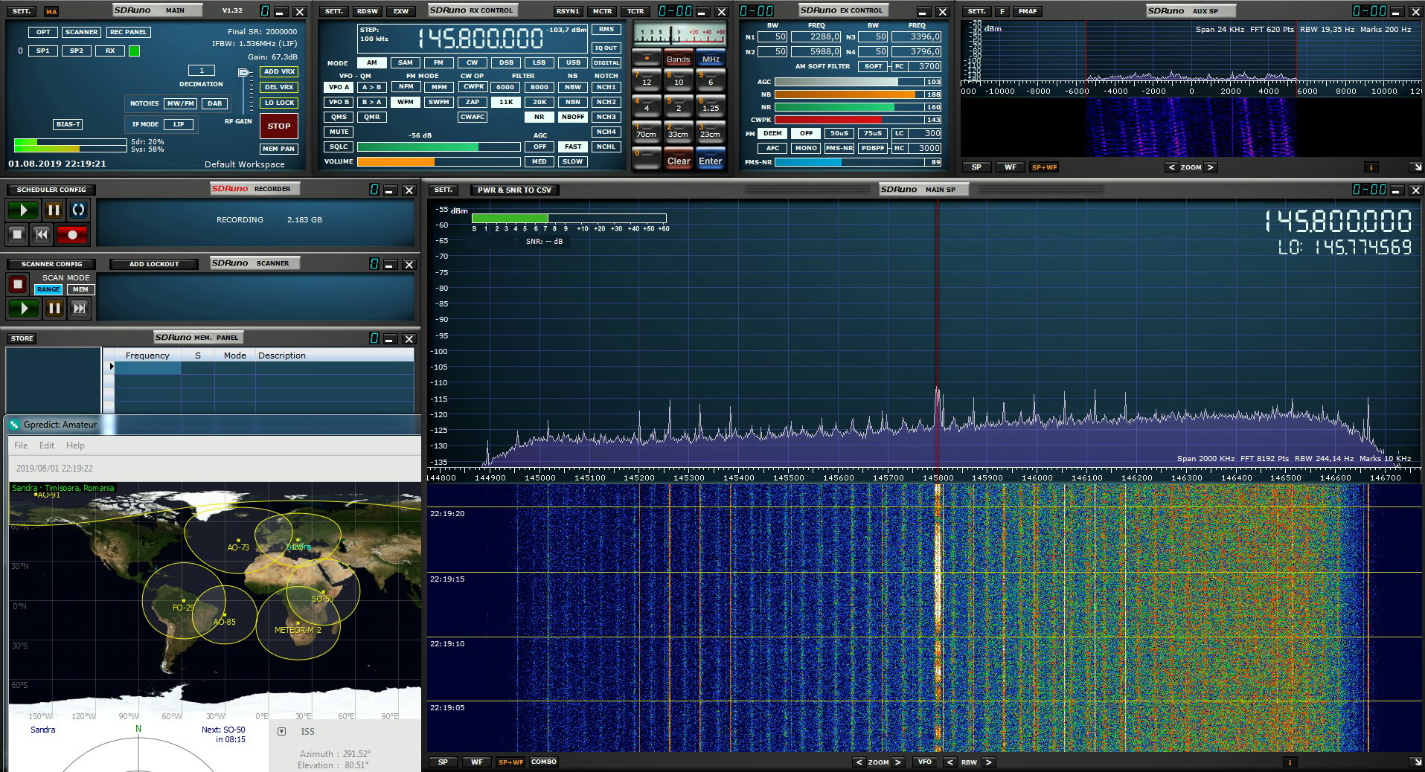Click the Gpredict Amateur window icon

click(14, 425)
